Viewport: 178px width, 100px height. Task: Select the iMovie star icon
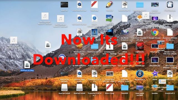click(x=155, y=74)
